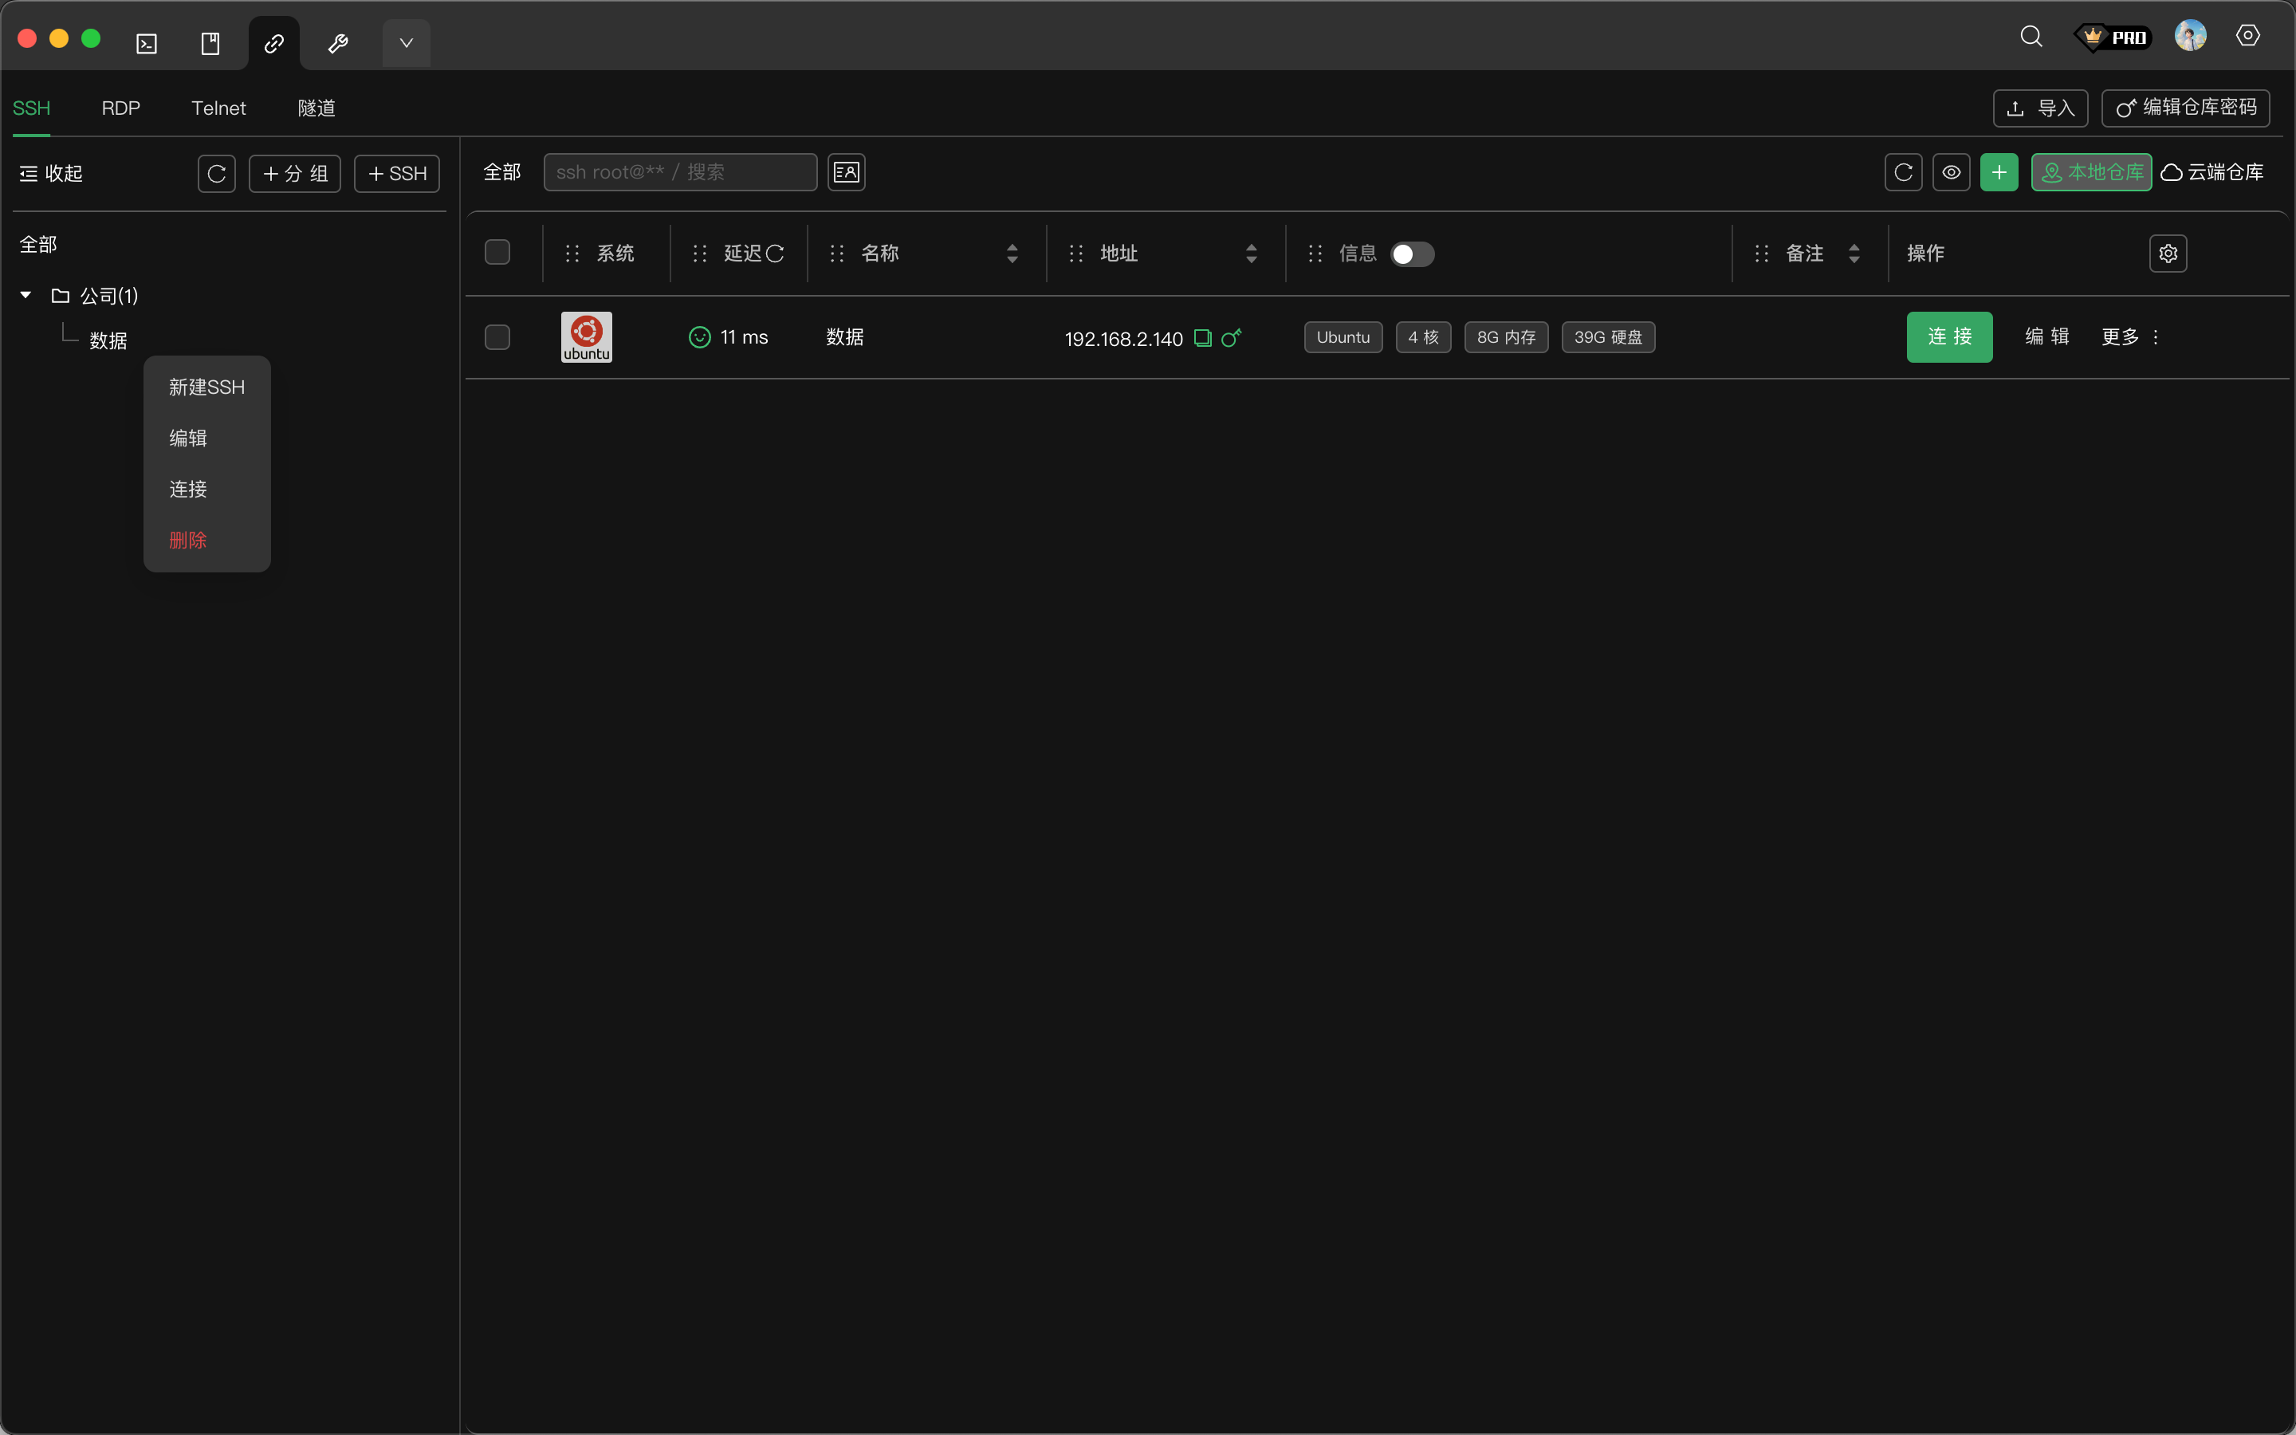Viewport: 2296px width, 1435px height.
Task: Open the title bar chevron dropdown
Action: (406, 44)
